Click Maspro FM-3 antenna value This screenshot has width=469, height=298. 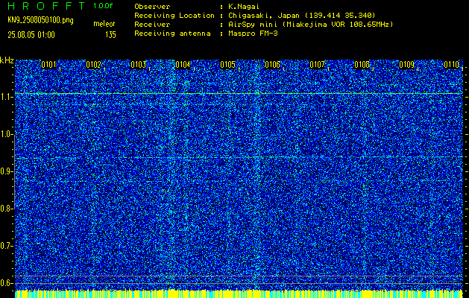click(x=253, y=34)
